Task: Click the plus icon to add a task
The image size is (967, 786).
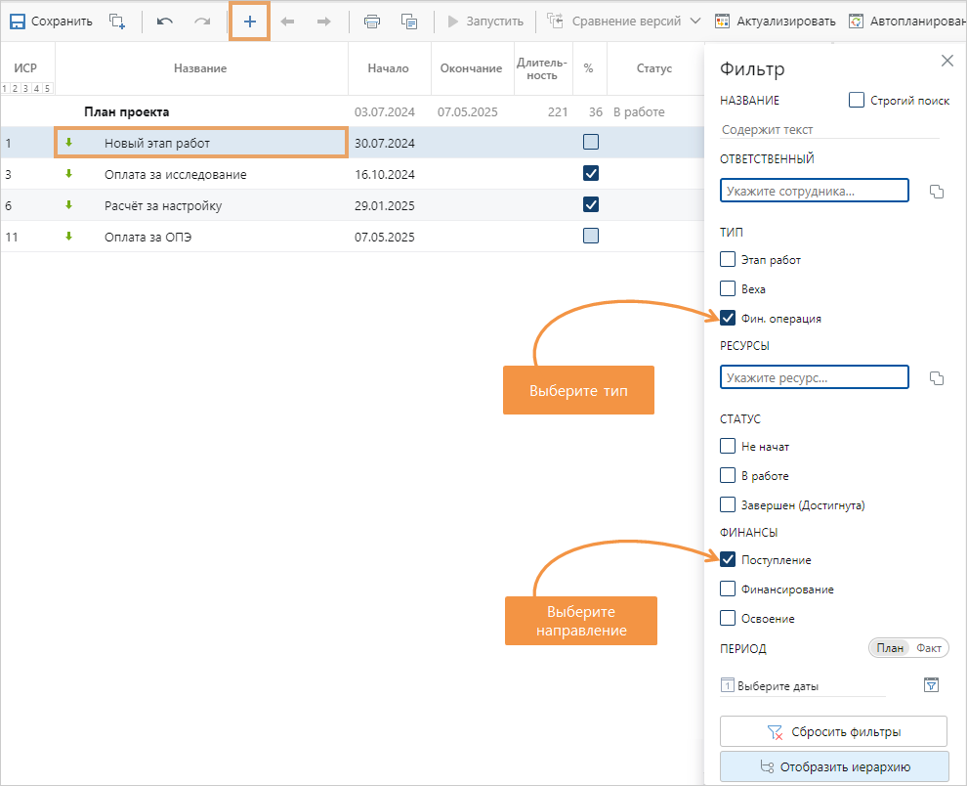Action: [249, 22]
